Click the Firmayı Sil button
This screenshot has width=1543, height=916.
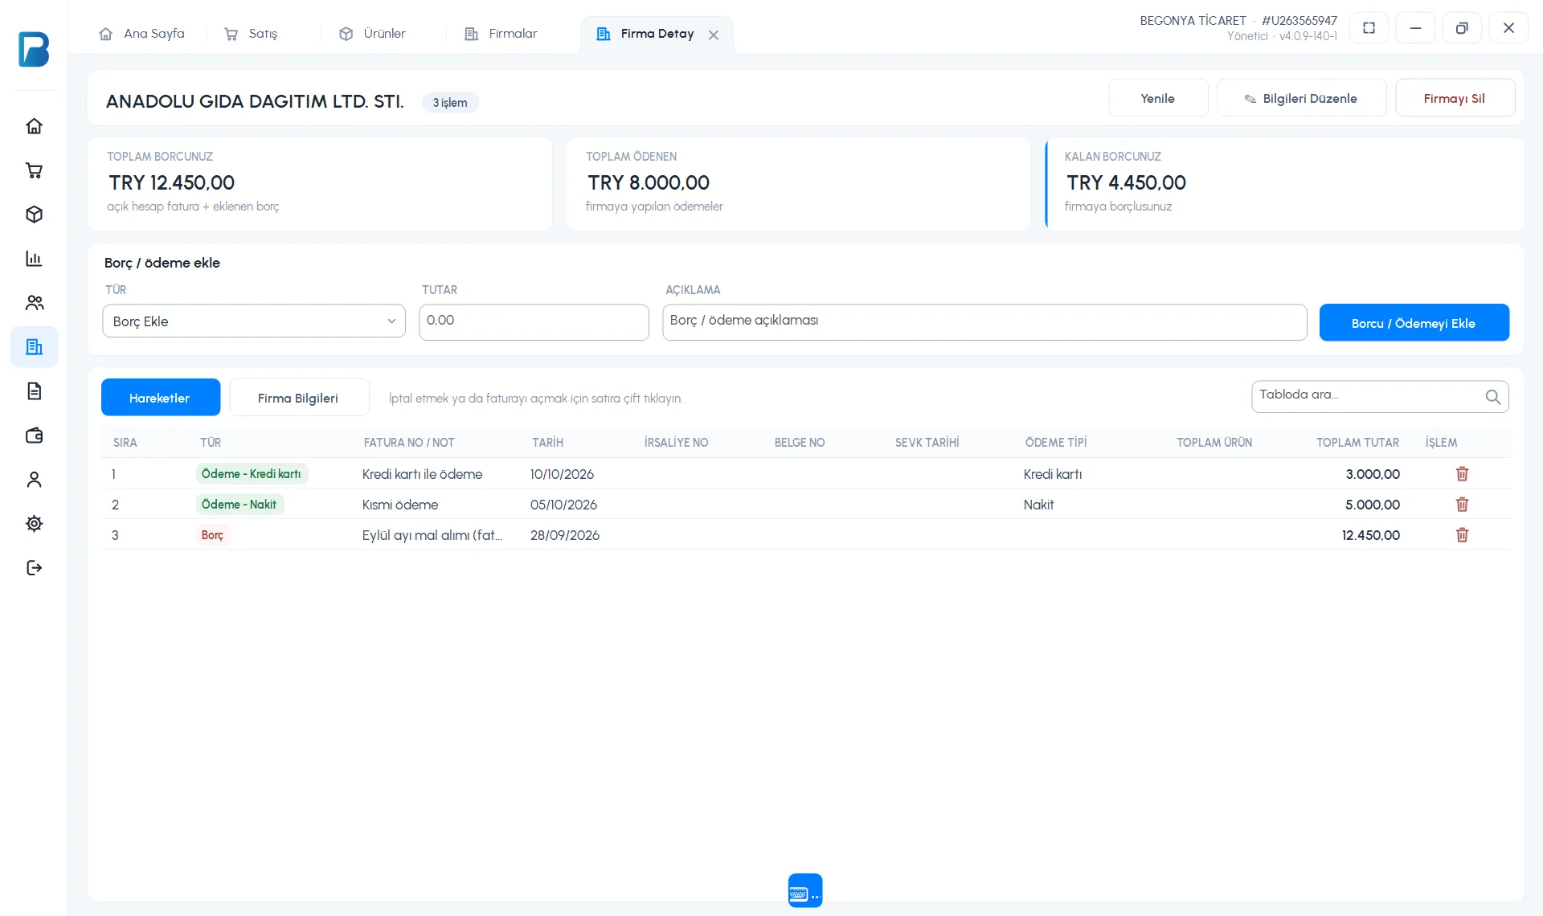(1455, 98)
